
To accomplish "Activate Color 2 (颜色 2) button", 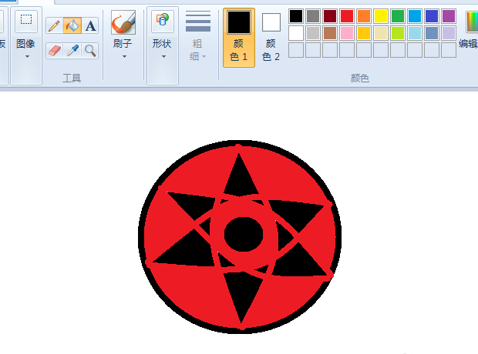I will pyautogui.click(x=271, y=38).
